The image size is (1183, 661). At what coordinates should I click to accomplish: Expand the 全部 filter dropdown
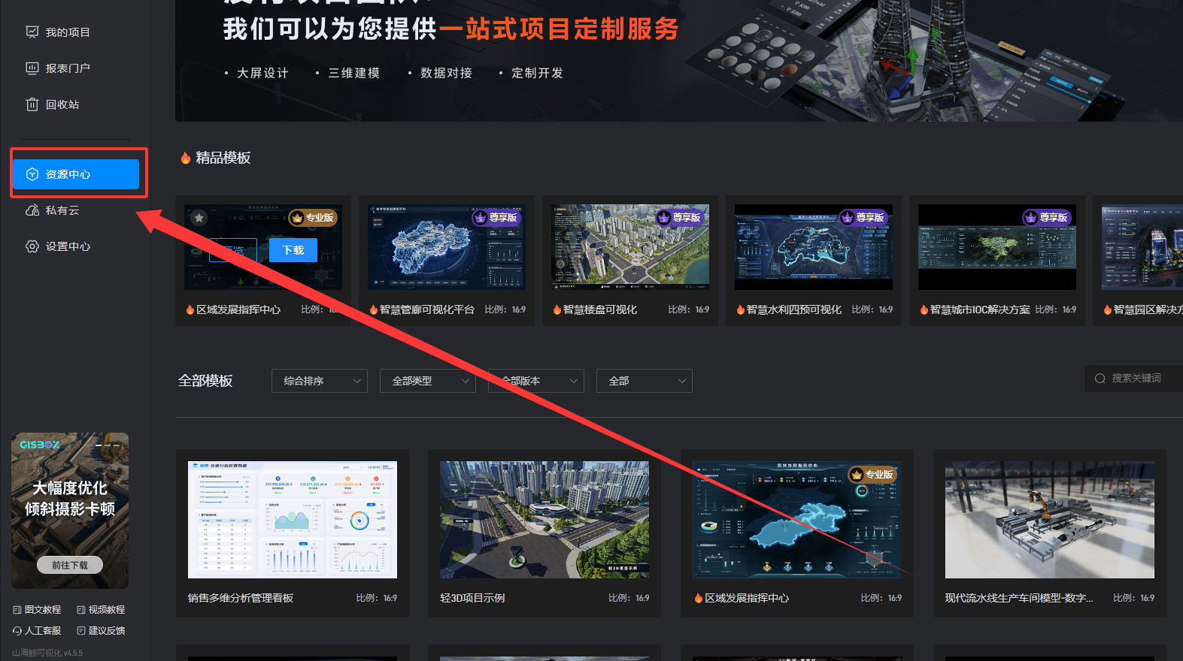click(x=645, y=381)
